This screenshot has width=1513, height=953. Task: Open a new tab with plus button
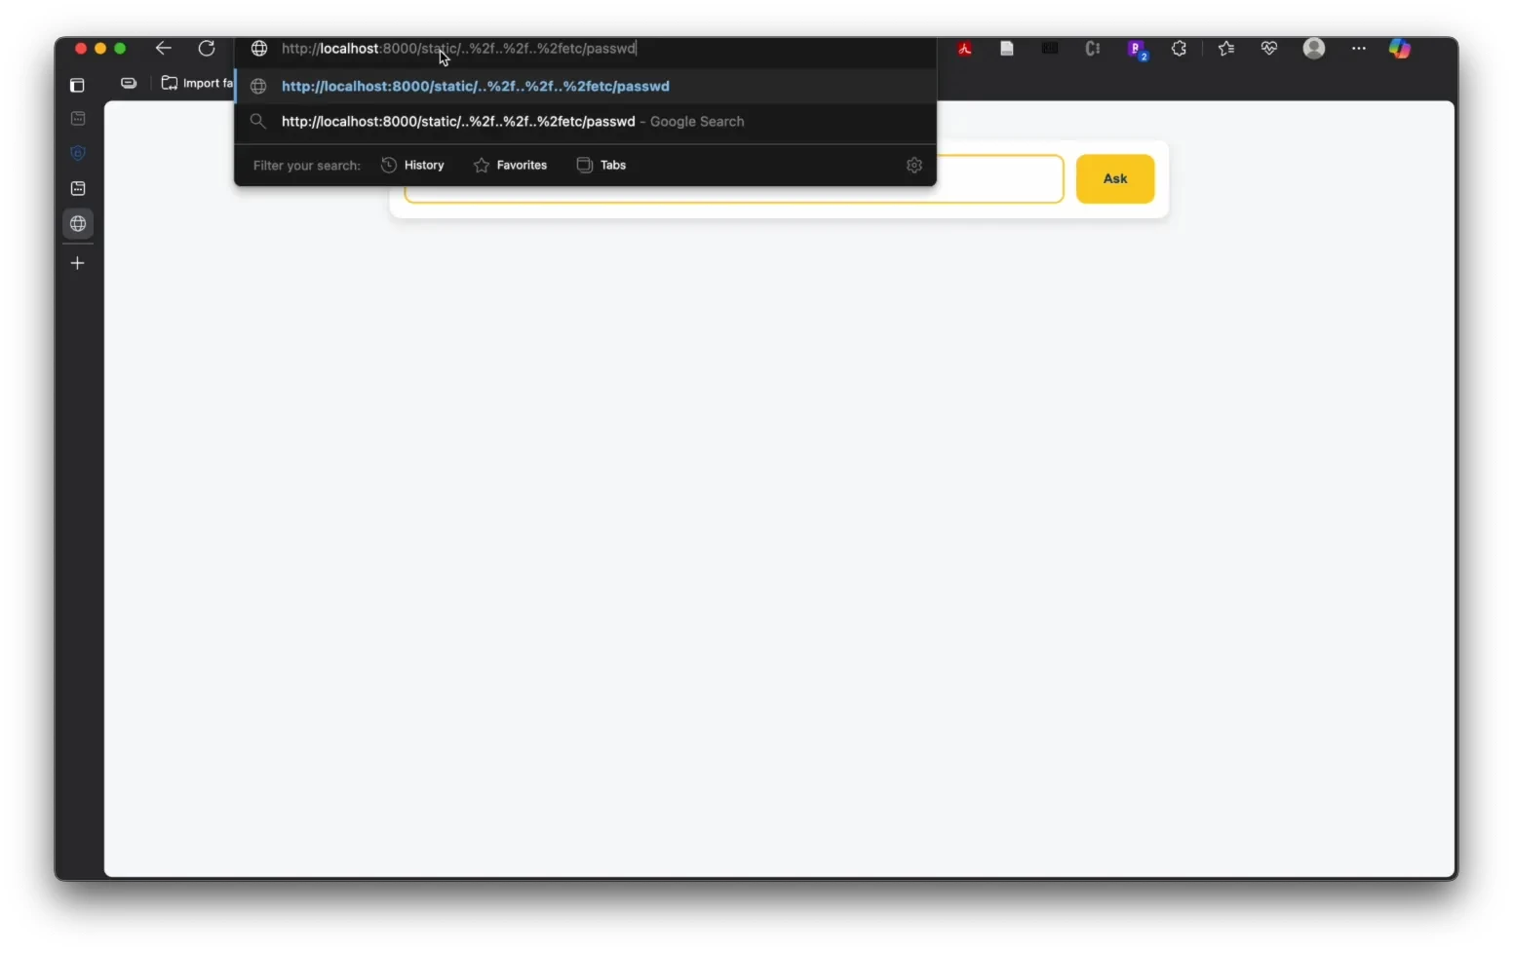click(x=78, y=263)
